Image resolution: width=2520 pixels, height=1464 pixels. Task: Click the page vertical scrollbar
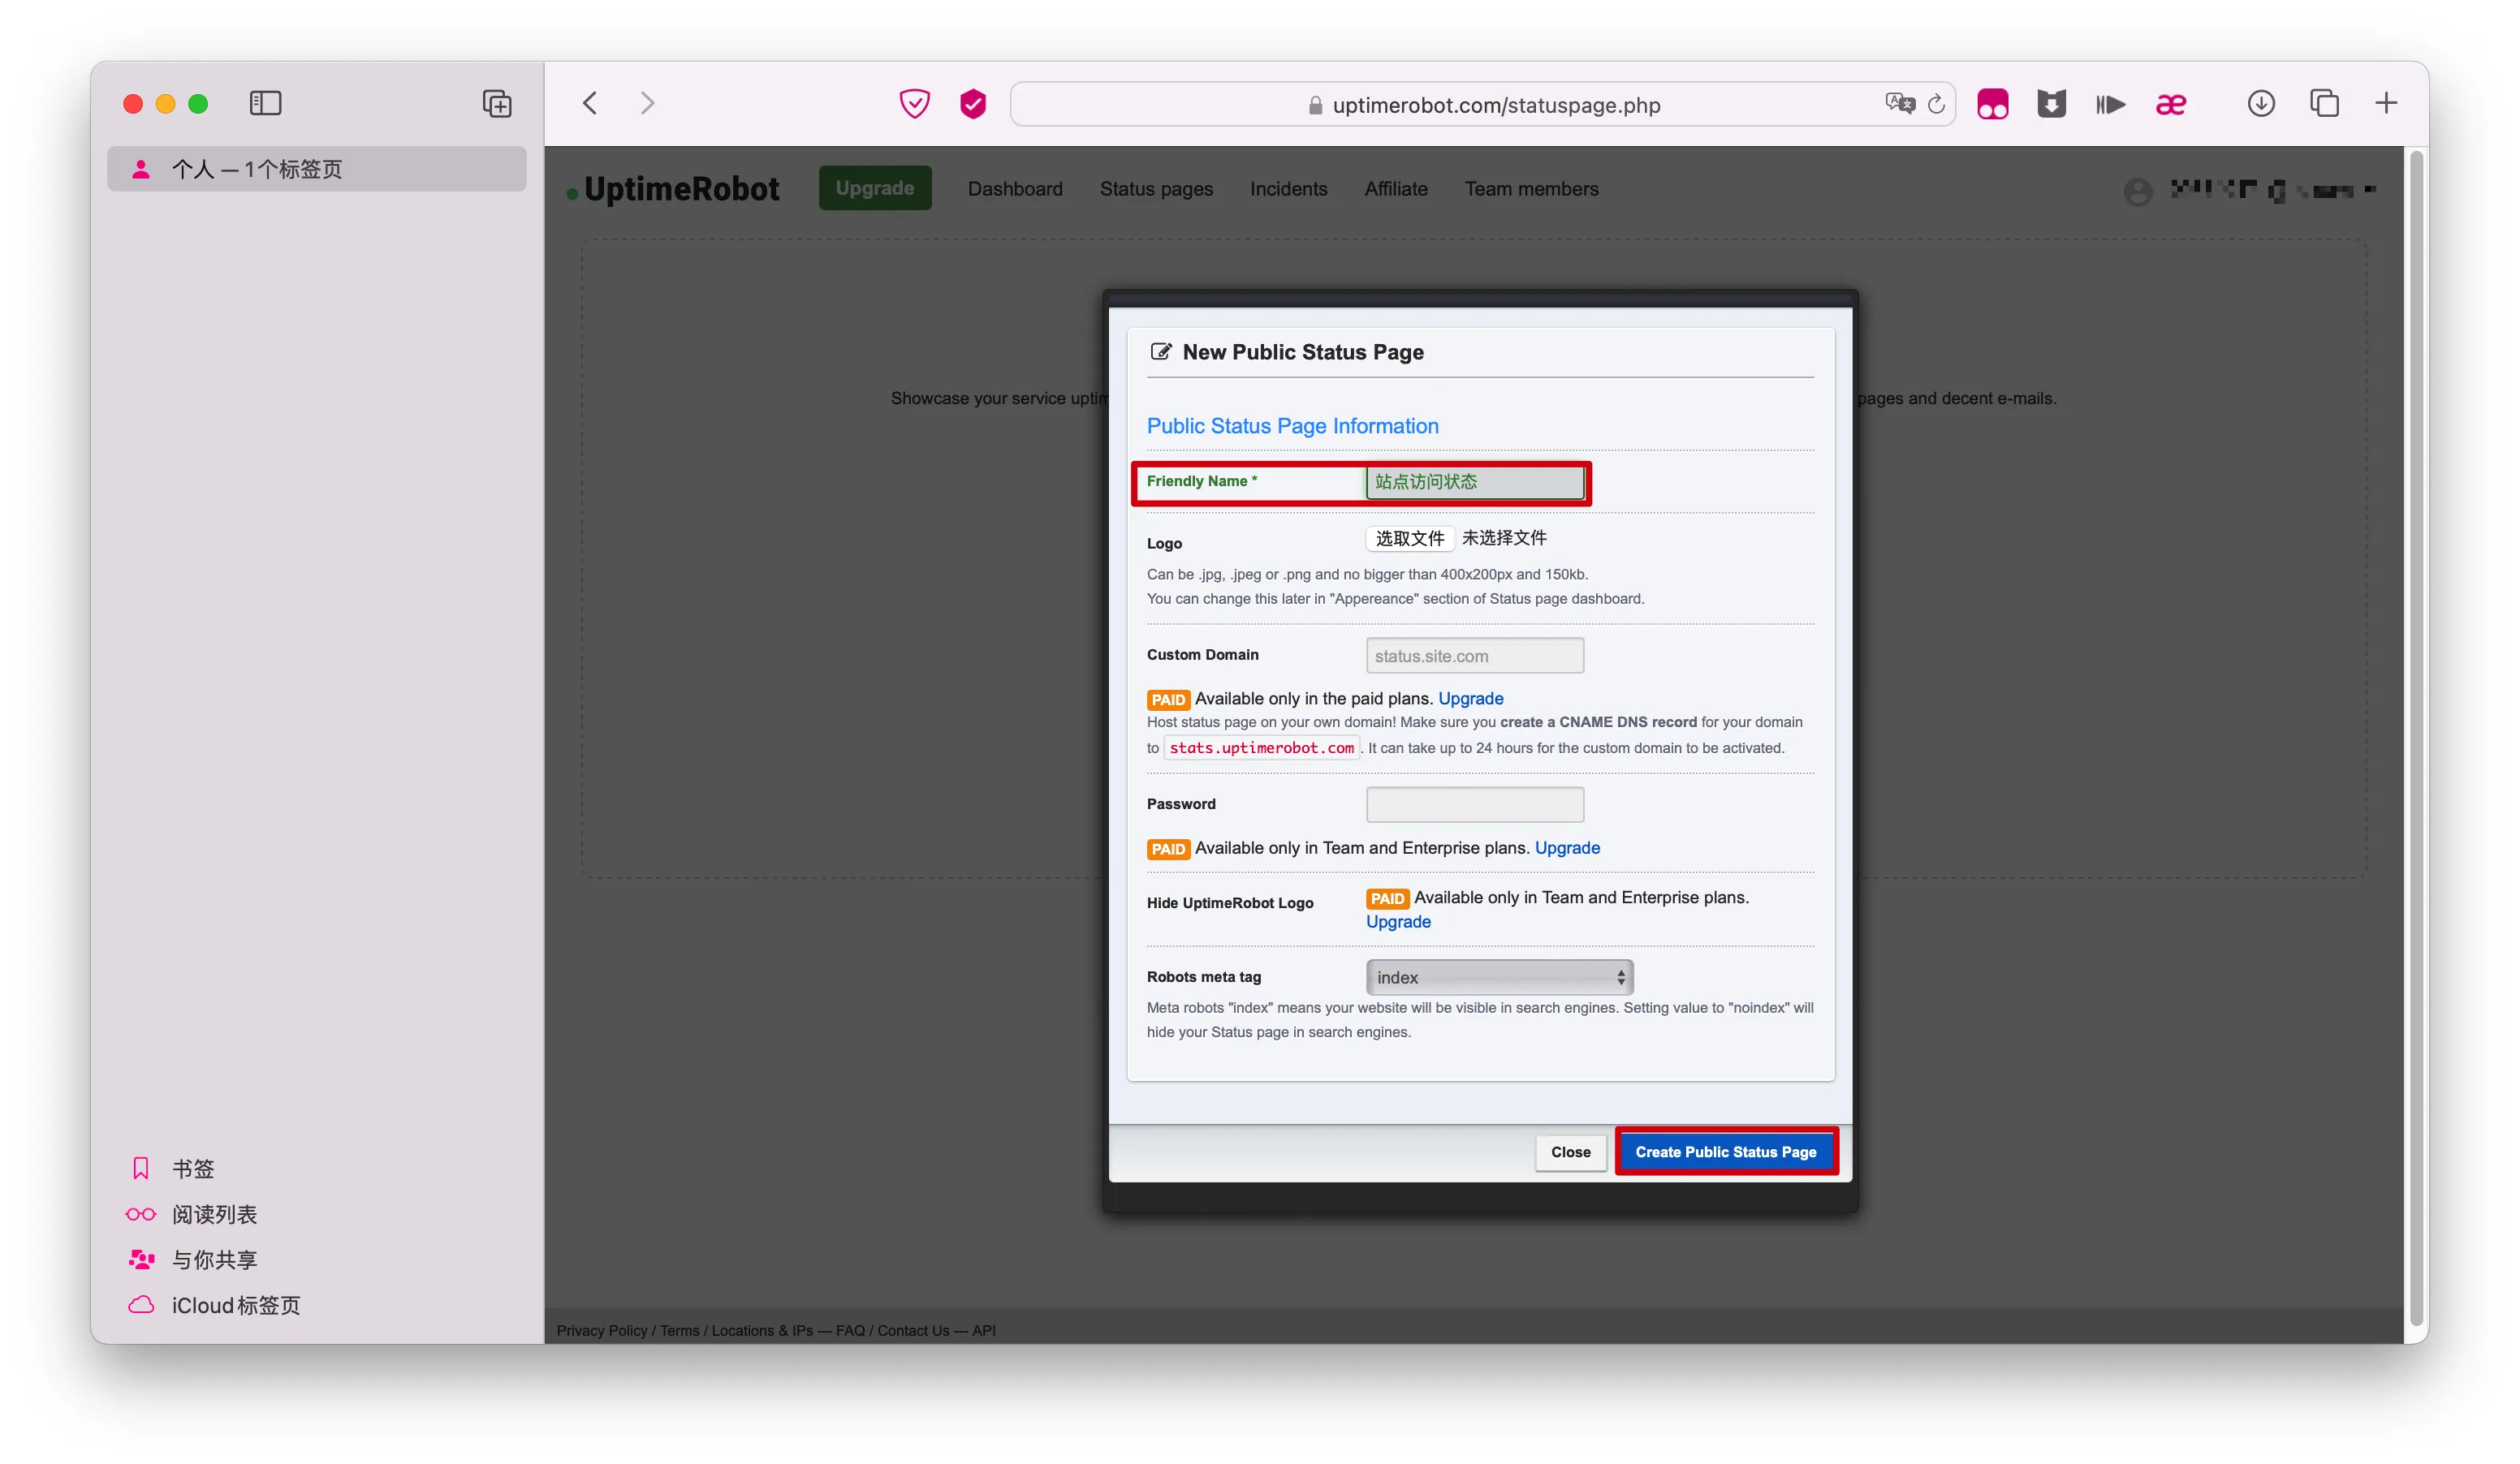[x=2417, y=735]
